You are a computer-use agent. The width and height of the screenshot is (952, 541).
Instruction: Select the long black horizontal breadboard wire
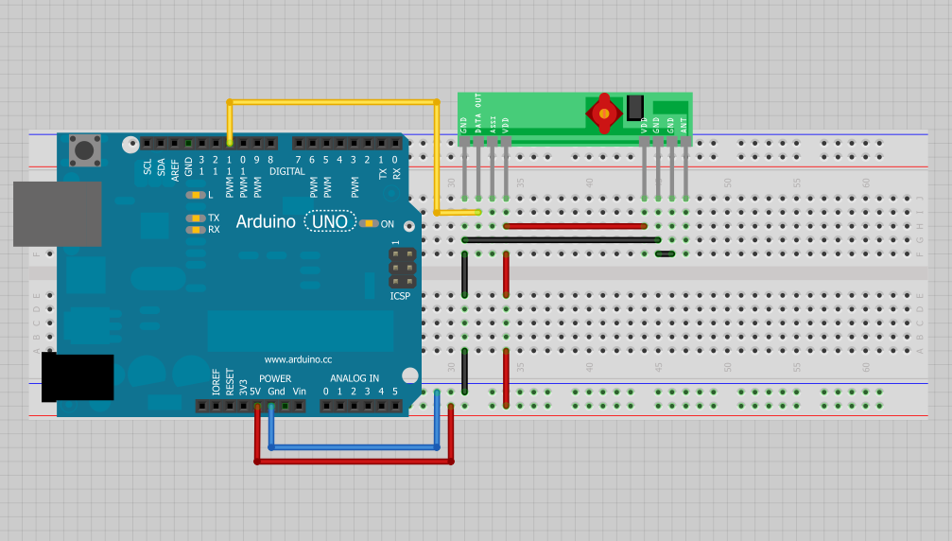tap(561, 240)
